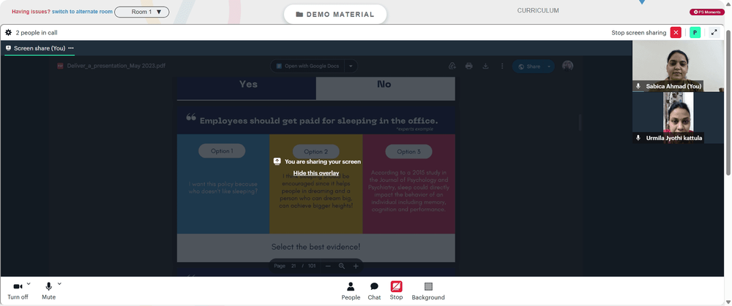Click the 2 people in call text
The height and width of the screenshot is (306, 732).
tap(37, 33)
